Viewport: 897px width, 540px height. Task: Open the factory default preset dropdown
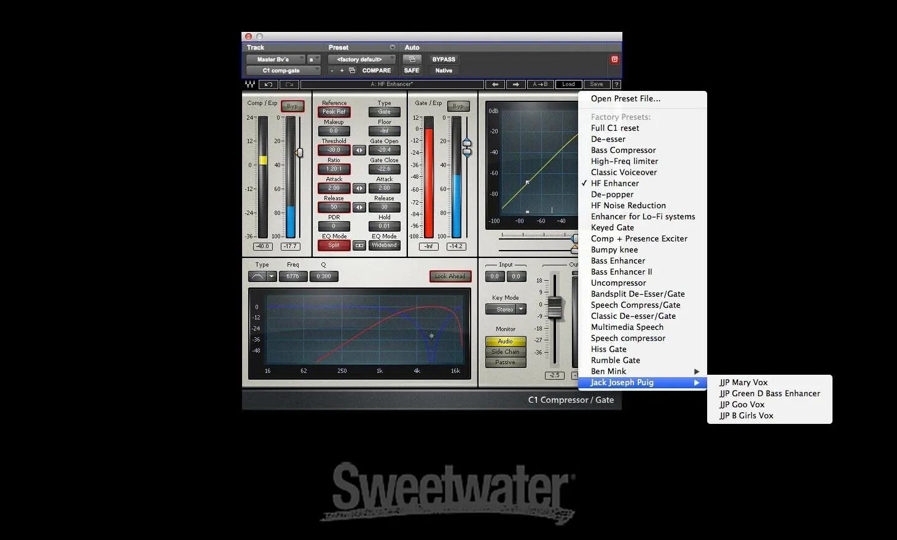click(362, 59)
